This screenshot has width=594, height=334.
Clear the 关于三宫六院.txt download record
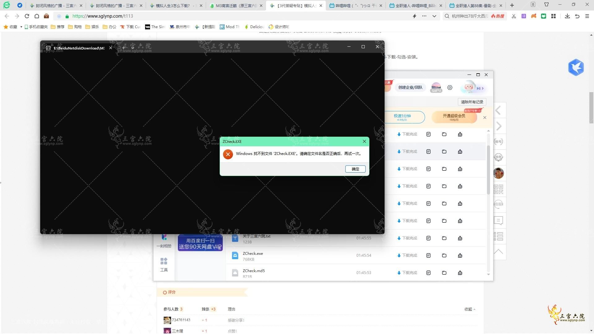[x=460, y=238]
